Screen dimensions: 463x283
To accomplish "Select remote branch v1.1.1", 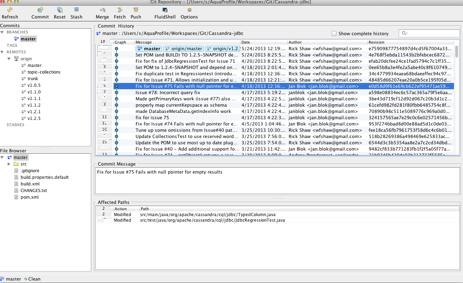I will (x=34, y=99).
